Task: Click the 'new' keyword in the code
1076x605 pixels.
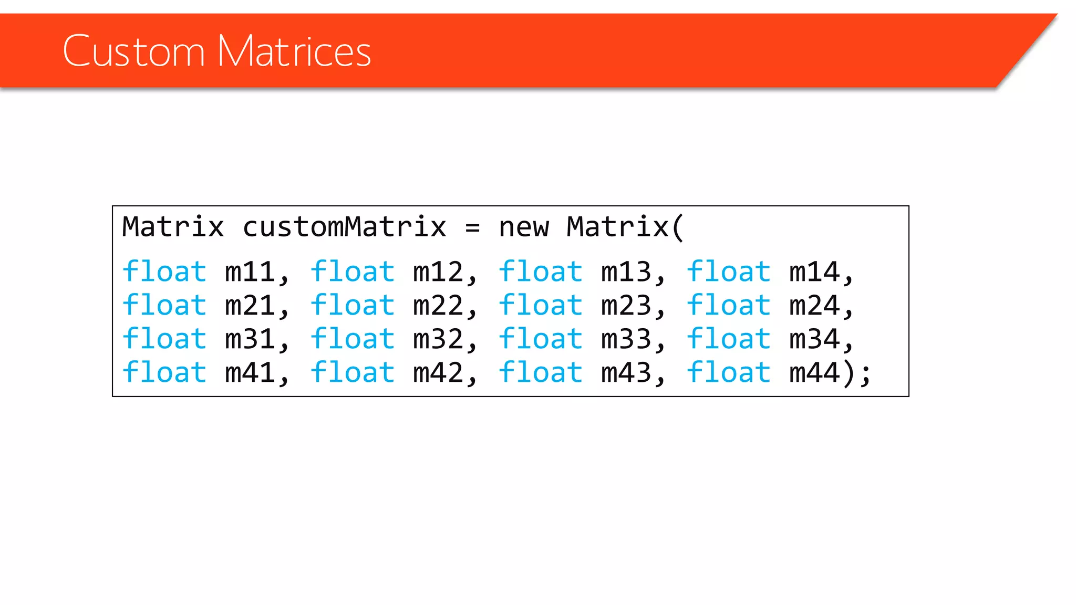Action: [524, 227]
